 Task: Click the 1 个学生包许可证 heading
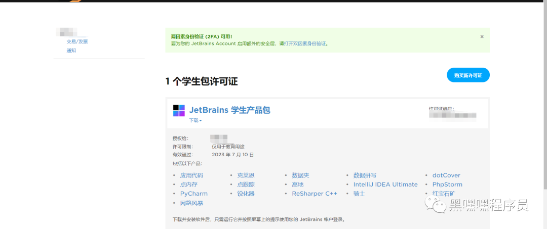click(201, 81)
